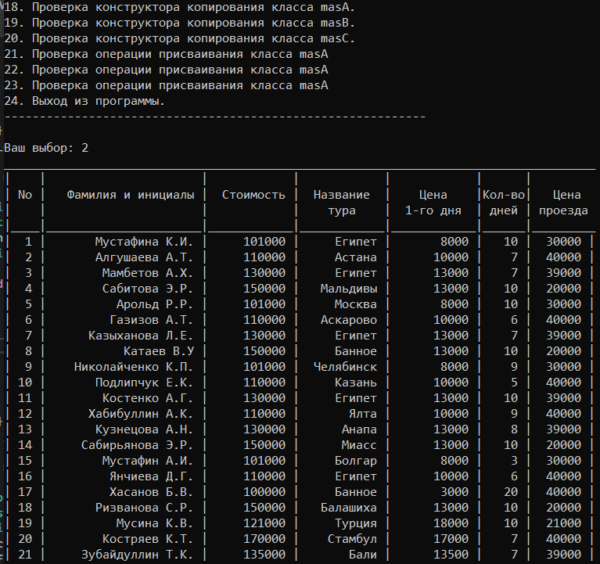600x564 pixels.
Task: Click cost value '135000' in Зубайдуллин row
Action: (264, 555)
